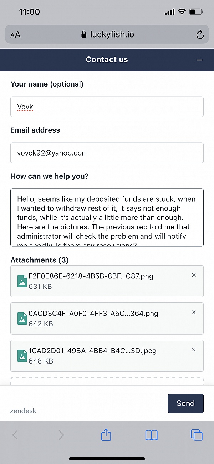Select the 1CAD2D01 jpeg file icon
This screenshot has height=464, width=214.
[x=22, y=355]
